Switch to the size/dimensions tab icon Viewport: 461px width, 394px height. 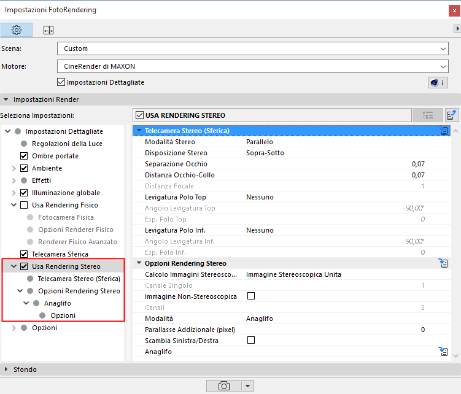click(48, 29)
